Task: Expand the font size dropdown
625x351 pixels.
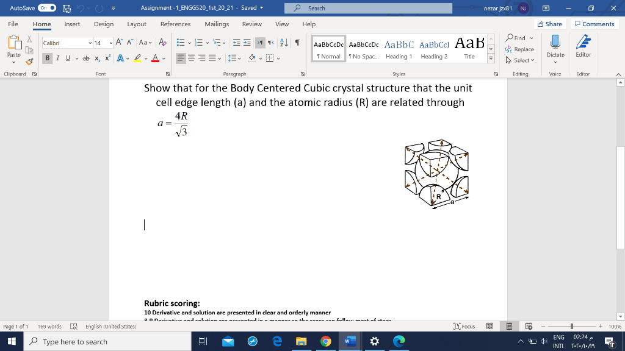Action: click(110, 43)
